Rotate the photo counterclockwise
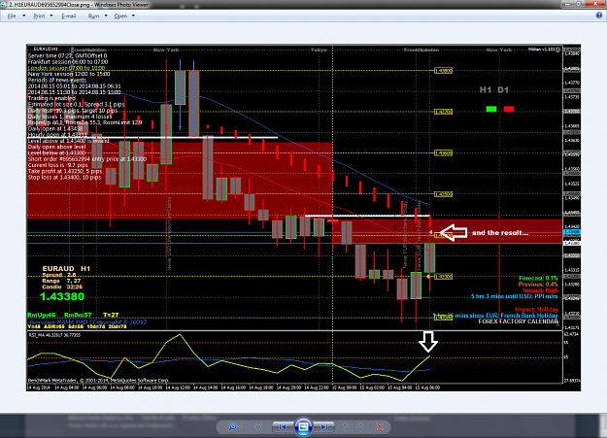The image size is (607, 438). pos(346,426)
